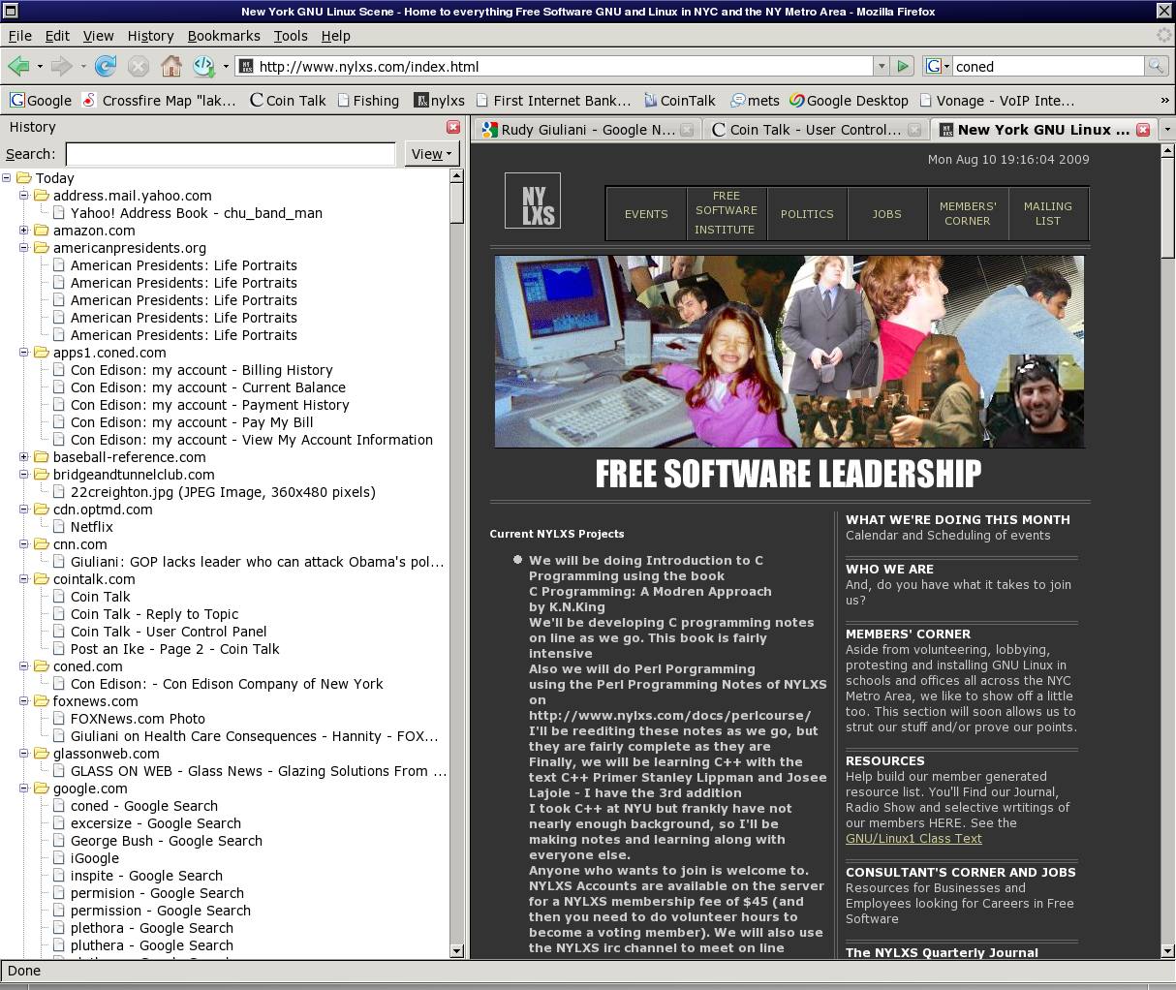Open the Fishing bookmark

[368, 100]
